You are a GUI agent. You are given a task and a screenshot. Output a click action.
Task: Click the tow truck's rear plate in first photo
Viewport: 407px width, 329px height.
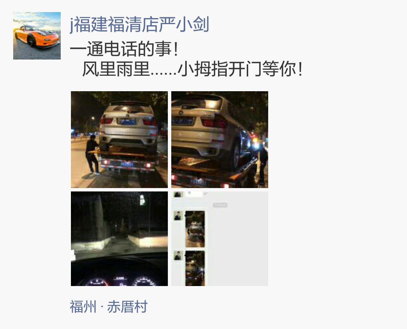point(127,164)
